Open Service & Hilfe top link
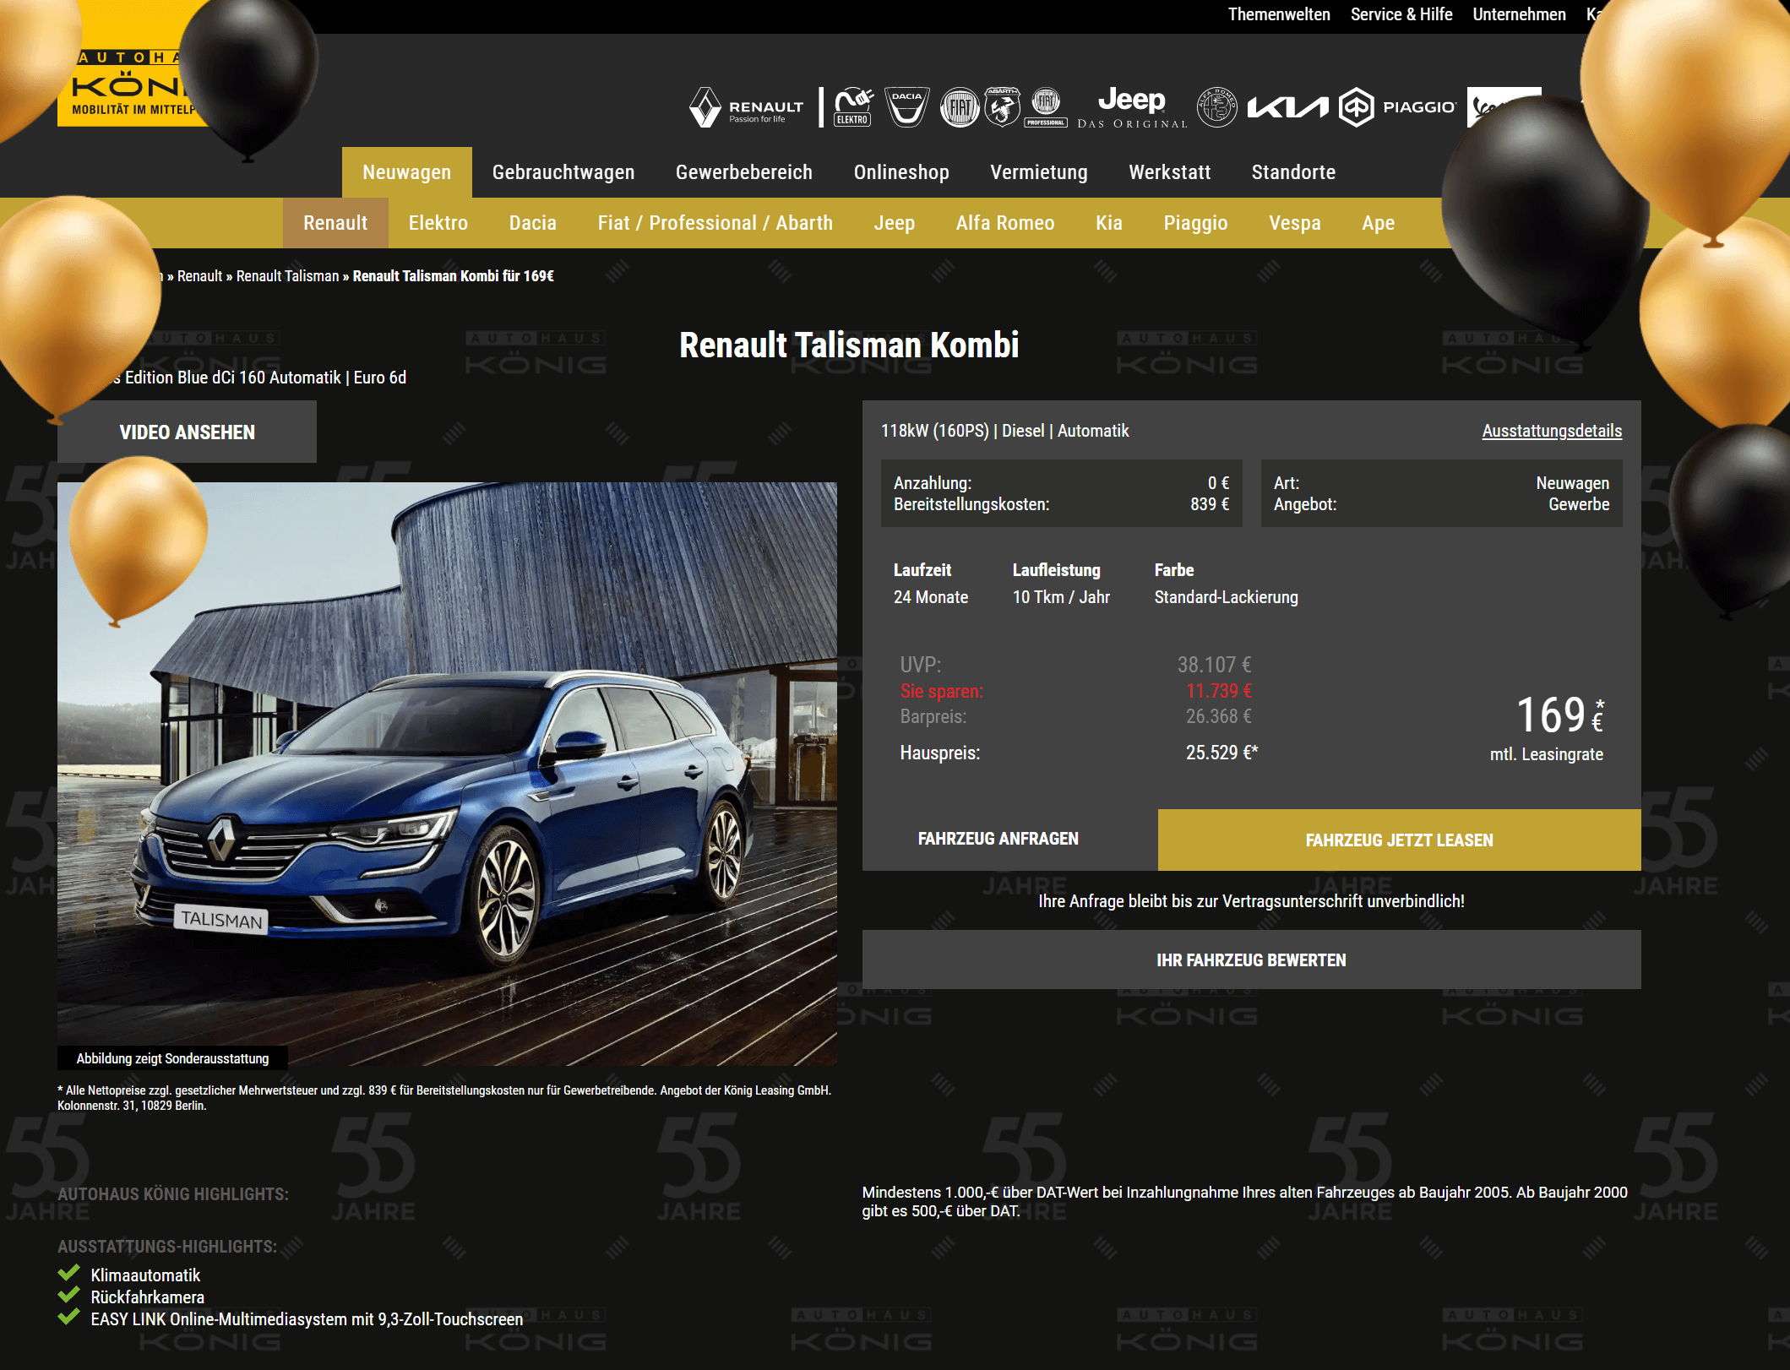The image size is (1790, 1370). tap(1401, 14)
